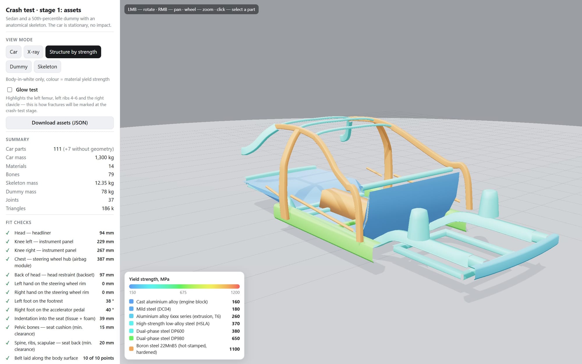Click the 1100 yield strength value
This screenshot has height=364, width=582.
coord(234,349)
